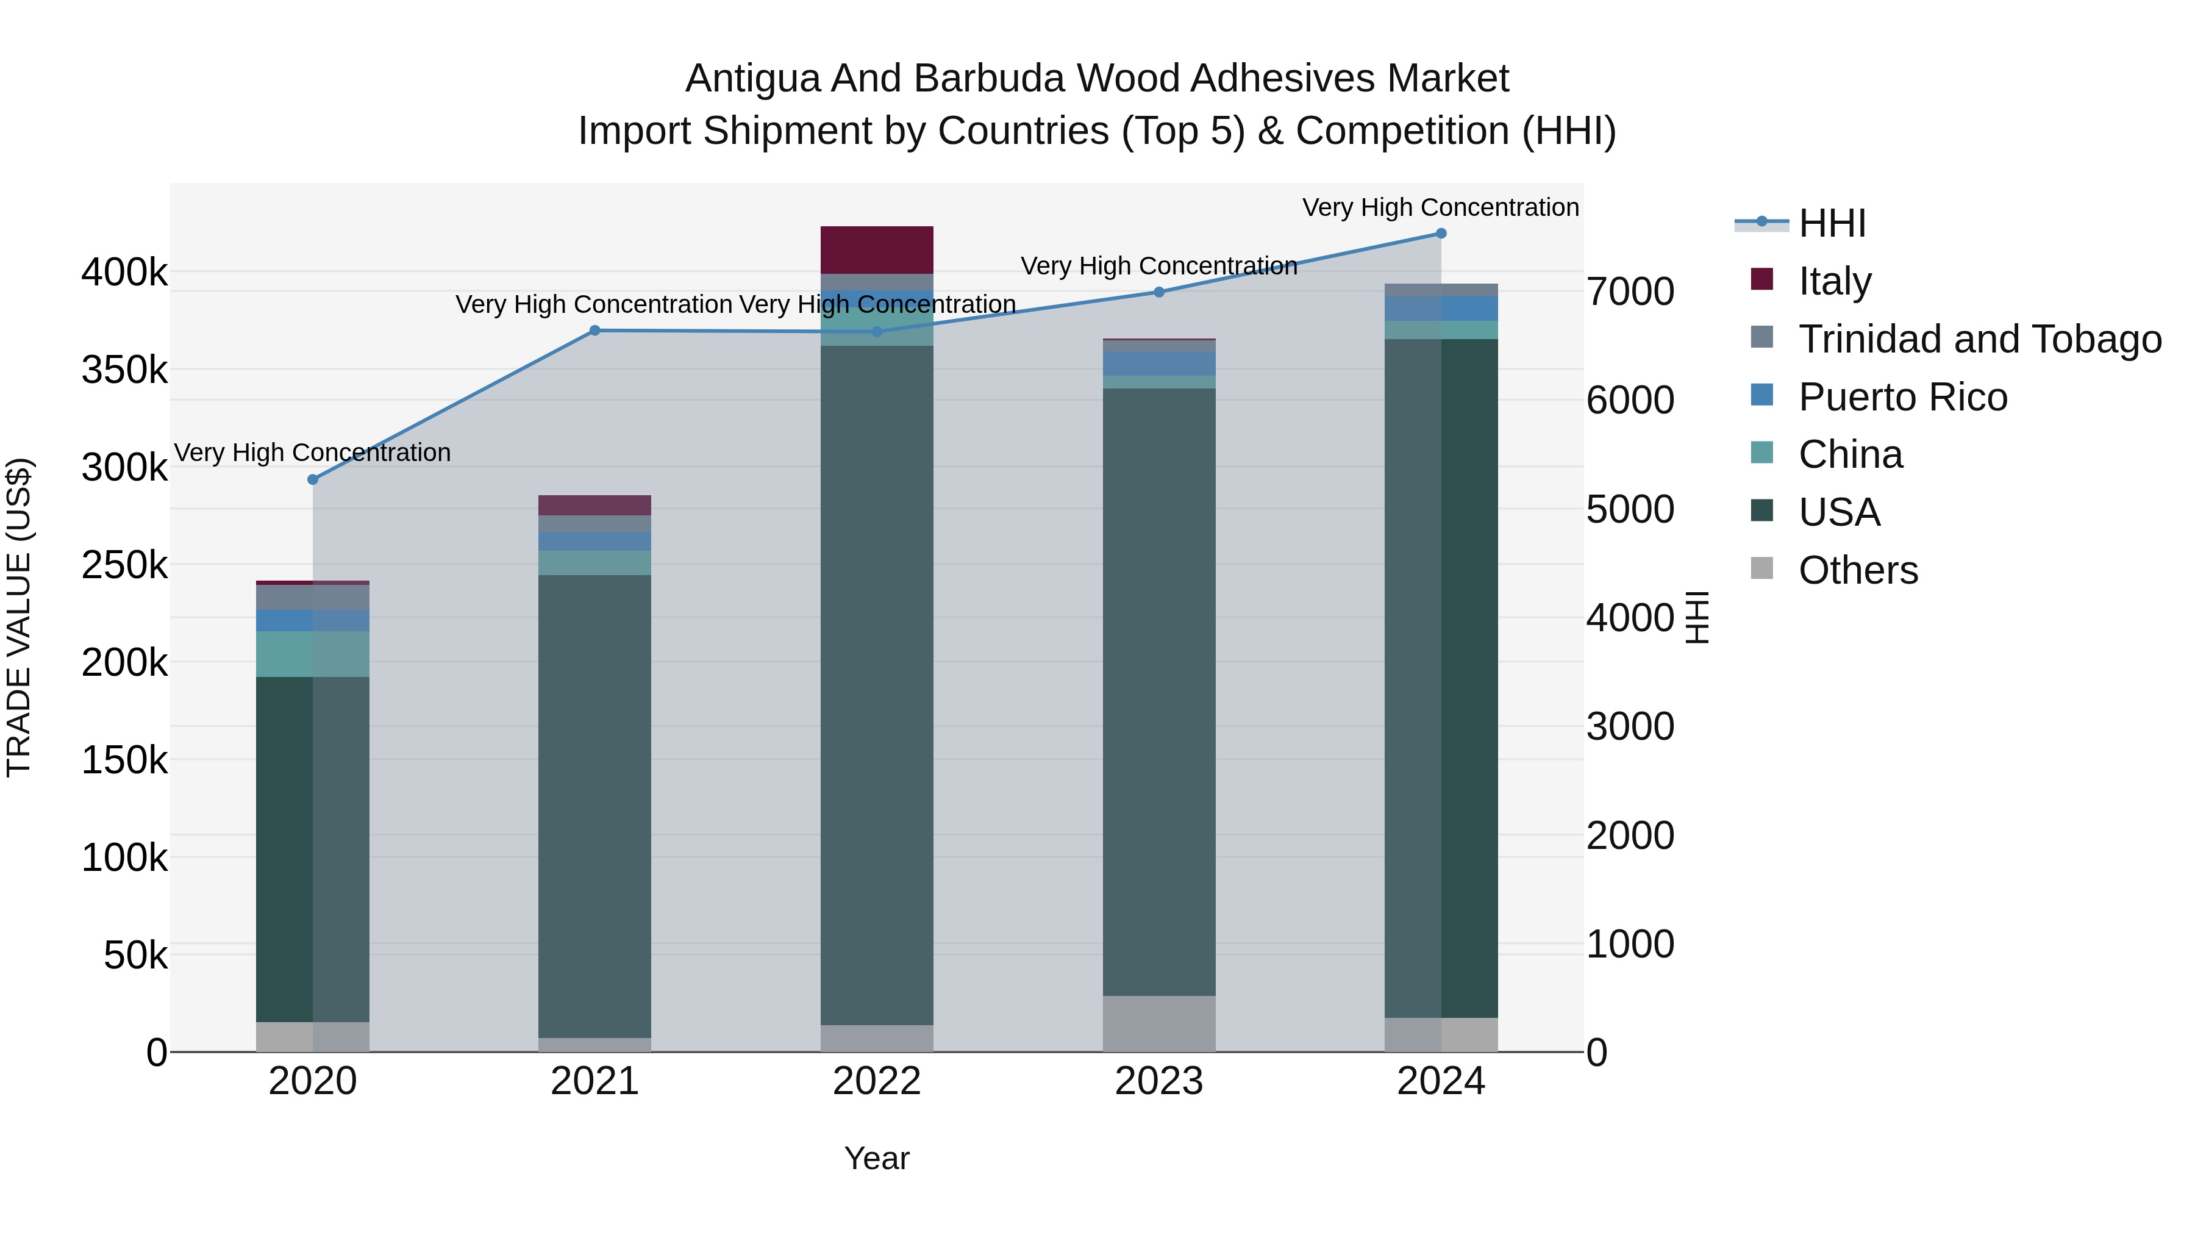
Task: Click the Italy maroon legend swatch
Action: coord(1761,279)
